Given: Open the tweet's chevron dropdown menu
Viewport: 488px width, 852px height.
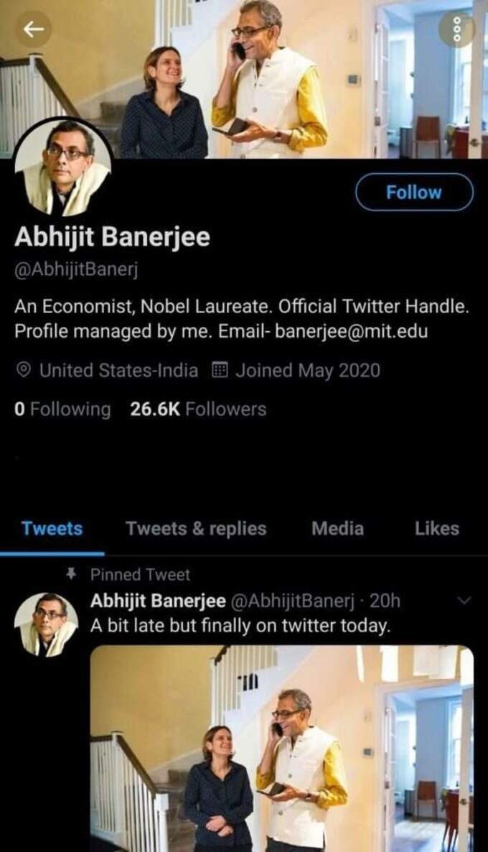Looking at the screenshot, I should pyautogui.click(x=465, y=601).
